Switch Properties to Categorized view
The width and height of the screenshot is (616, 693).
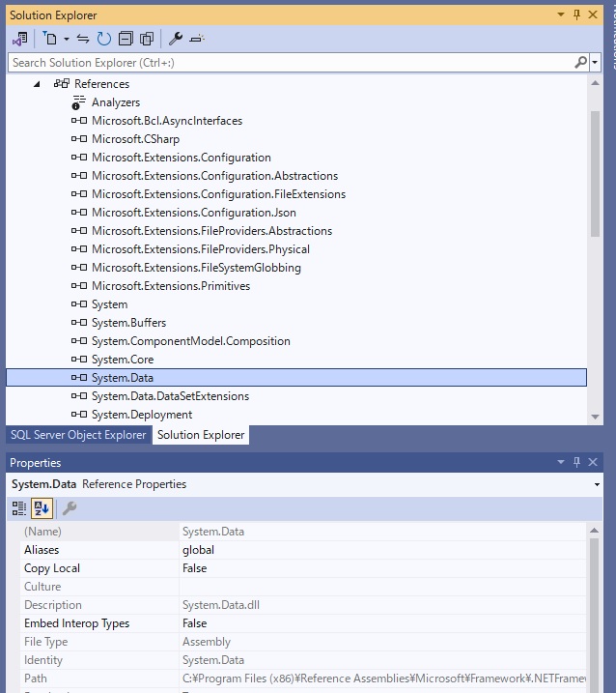(19, 508)
